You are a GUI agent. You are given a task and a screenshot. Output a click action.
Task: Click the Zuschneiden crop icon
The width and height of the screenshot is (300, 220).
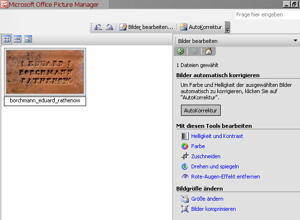[184, 156]
